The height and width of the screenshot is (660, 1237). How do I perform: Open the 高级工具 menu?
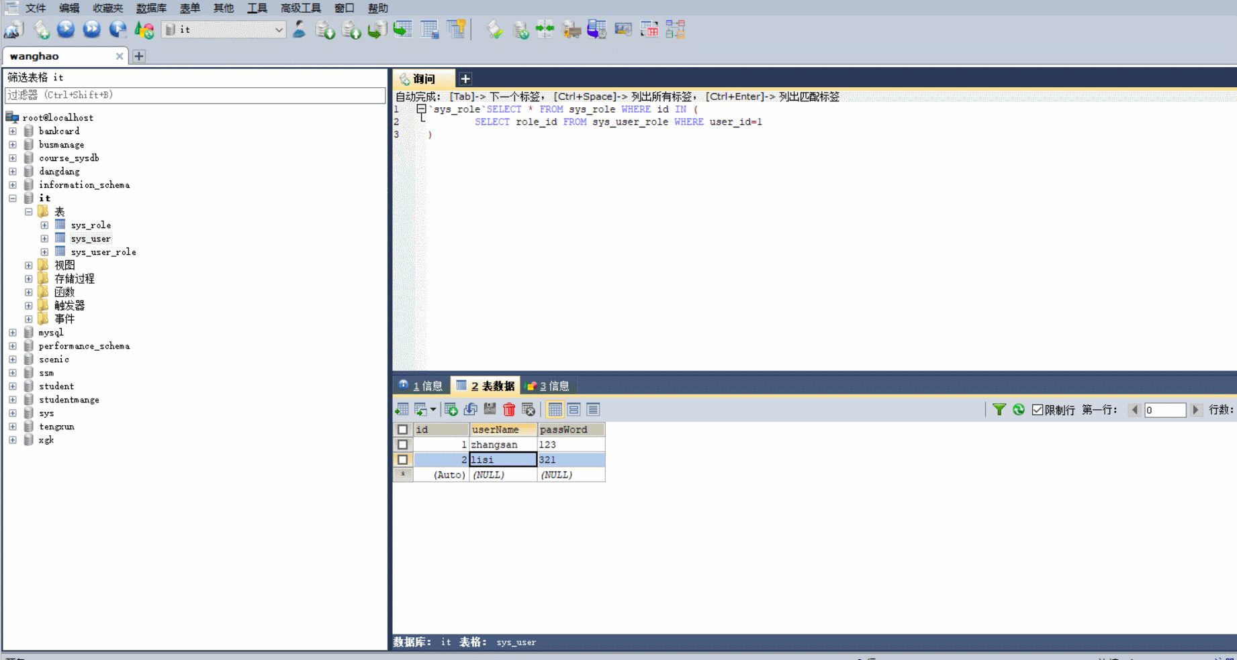pyautogui.click(x=300, y=8)
